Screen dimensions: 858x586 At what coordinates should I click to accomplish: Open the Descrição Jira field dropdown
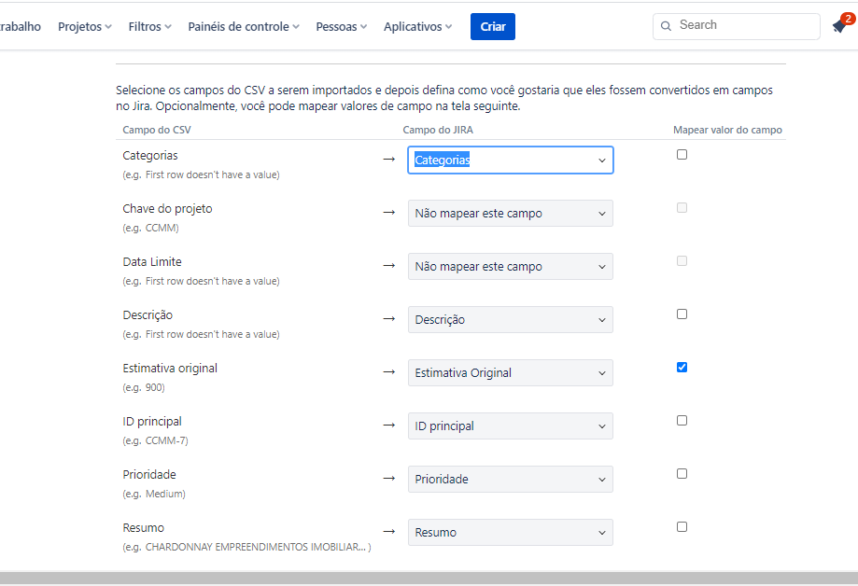pyautogui.click(x=511, y=319)
